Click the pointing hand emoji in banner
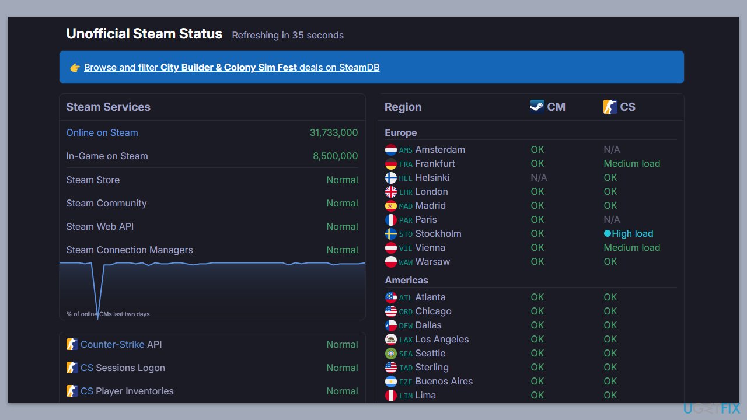747x420 pixels. tap(75, 68)
